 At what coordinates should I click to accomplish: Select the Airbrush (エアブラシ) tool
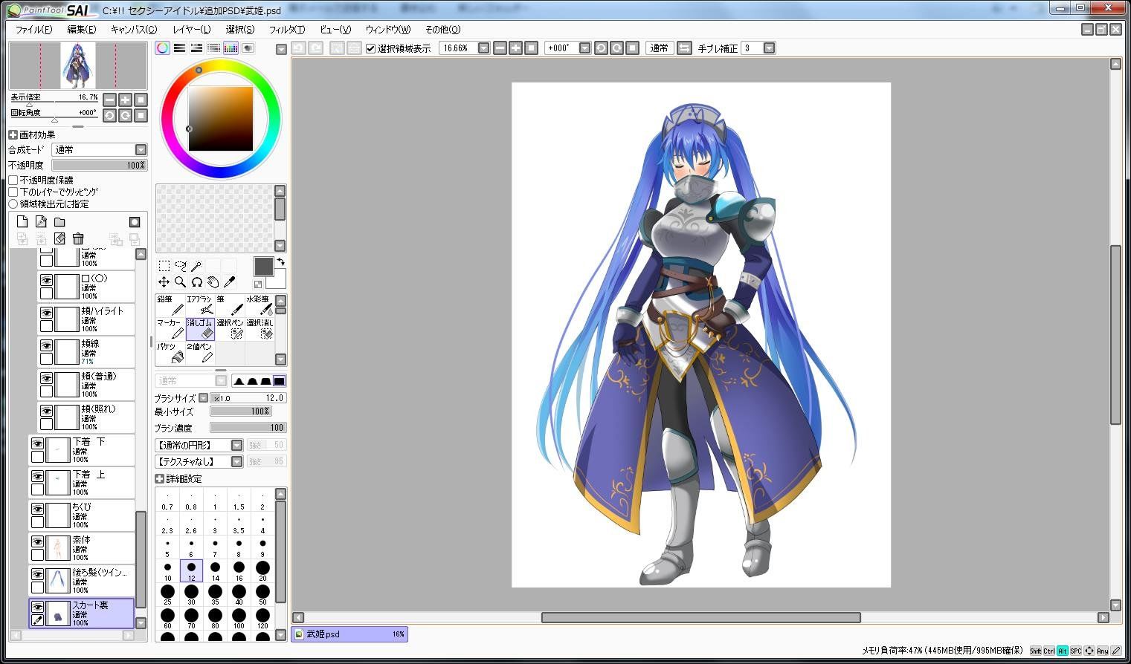199,305
